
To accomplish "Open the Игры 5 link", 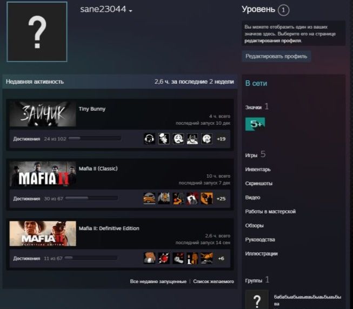I will (255, 154).
